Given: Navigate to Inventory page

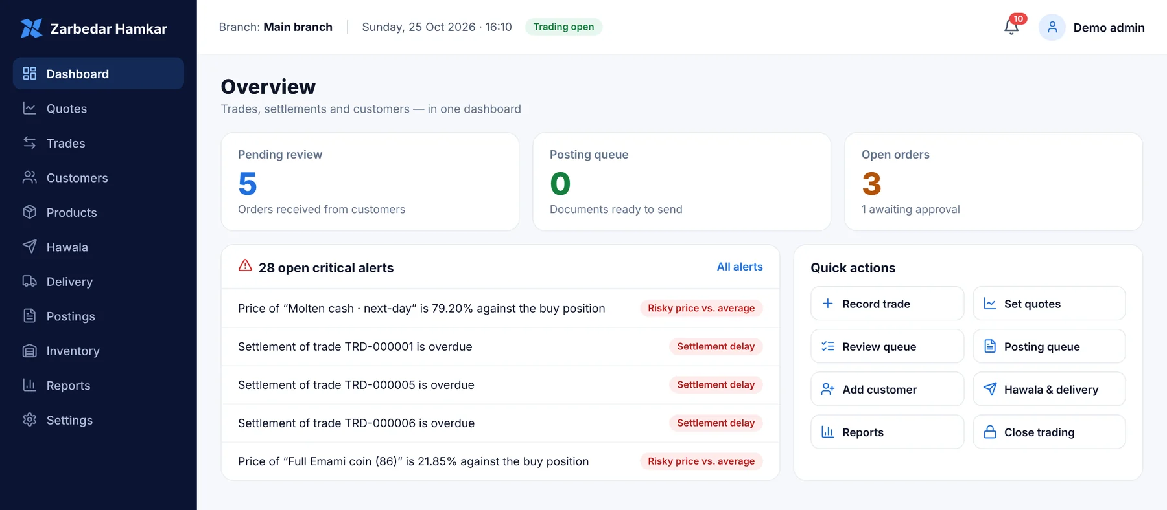Looking at the screenshot, I should click(99, 351).
